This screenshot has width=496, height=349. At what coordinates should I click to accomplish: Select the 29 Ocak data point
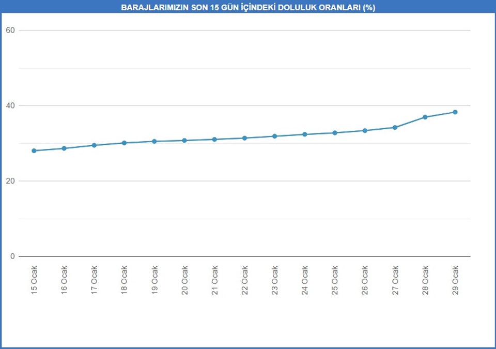455,112
